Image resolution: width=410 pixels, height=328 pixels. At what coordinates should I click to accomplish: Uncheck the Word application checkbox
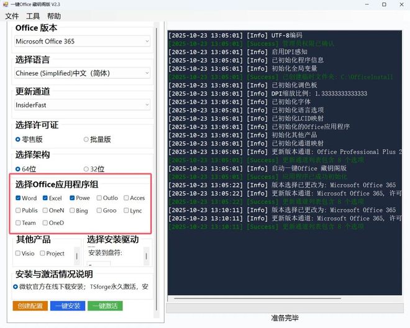coord(18,198)
